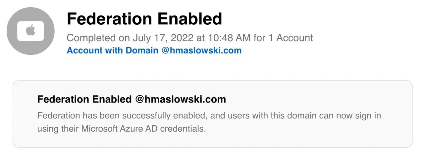Viewport: 424px width, 154px height.
Task: Select the completed date July 17, 2022 text
Action: pyautogui.click(x=163, y=38)
